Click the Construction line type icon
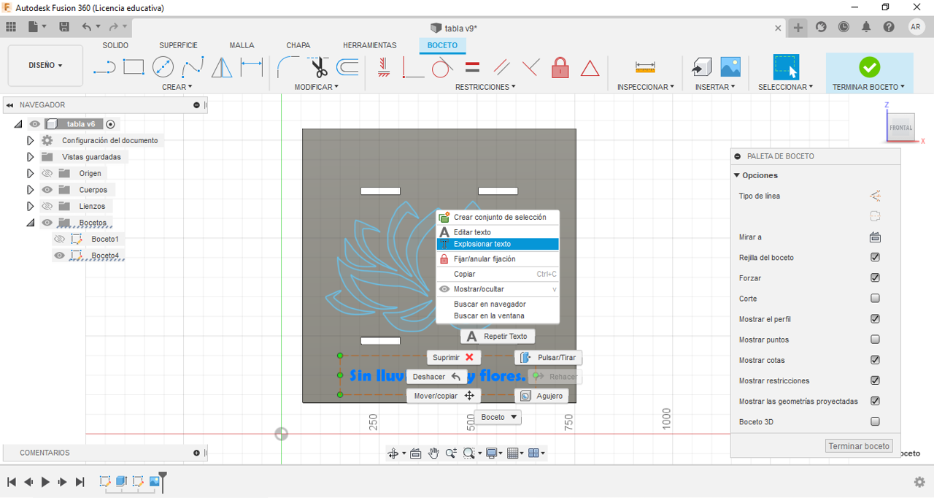The image size is (934, 498). pyautogui.click(x=875, y=196)
